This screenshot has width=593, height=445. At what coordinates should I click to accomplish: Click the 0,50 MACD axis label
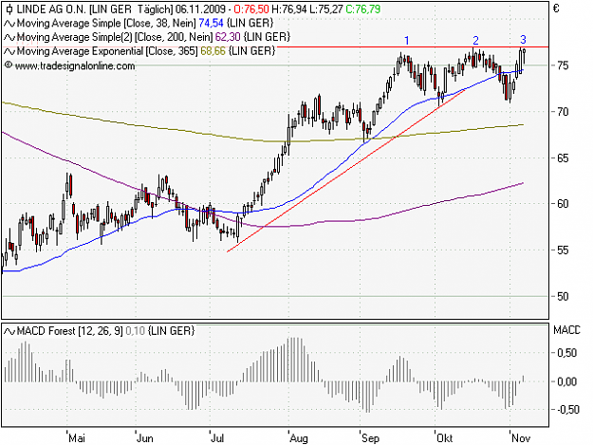[566, 353]
